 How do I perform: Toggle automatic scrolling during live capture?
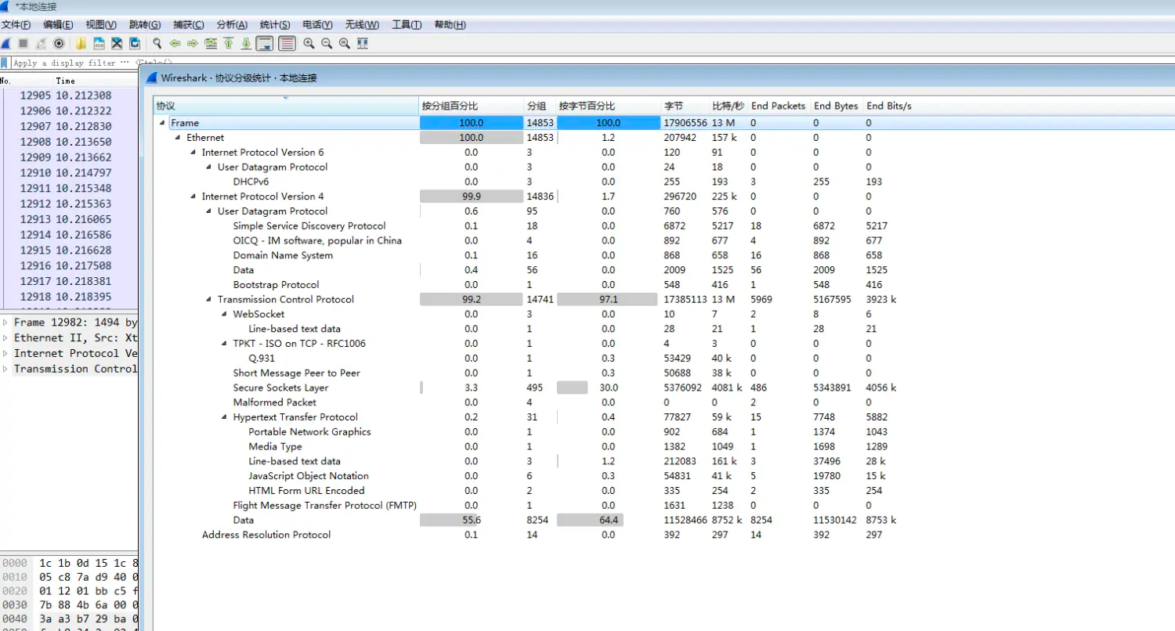(x=265, y=43)
